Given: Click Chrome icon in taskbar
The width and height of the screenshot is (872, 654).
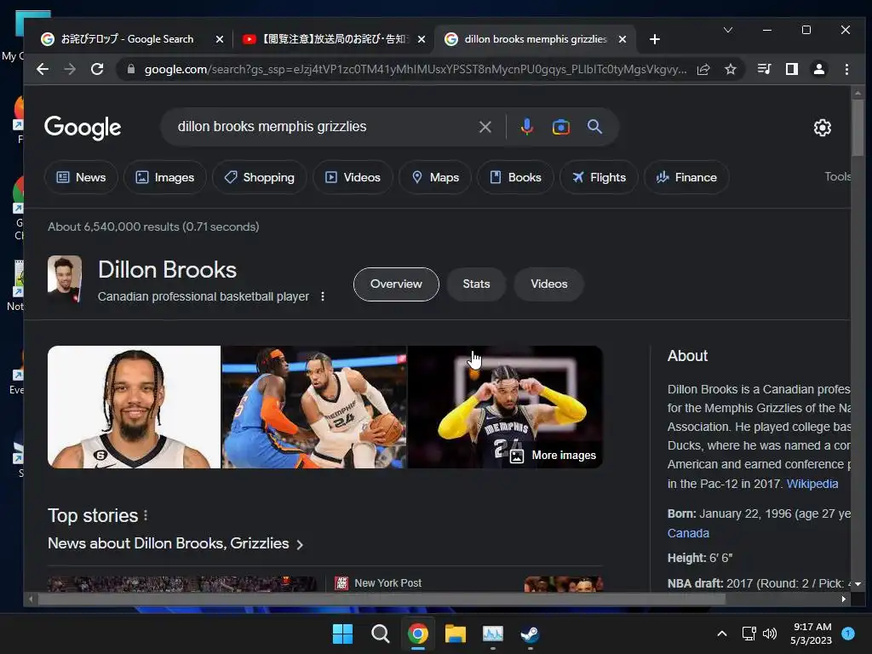Looking at the screenshot, I should coord(417,634).
